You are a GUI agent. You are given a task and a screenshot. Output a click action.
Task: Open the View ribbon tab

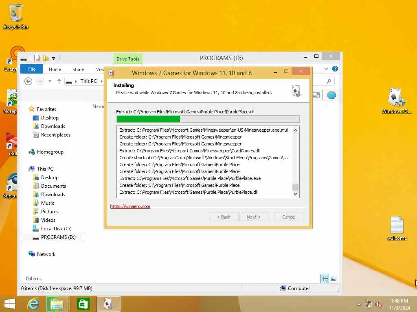[x=100, y=69]
